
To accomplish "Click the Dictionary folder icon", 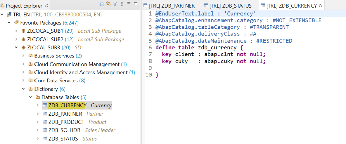I will [x=30, y=89].
